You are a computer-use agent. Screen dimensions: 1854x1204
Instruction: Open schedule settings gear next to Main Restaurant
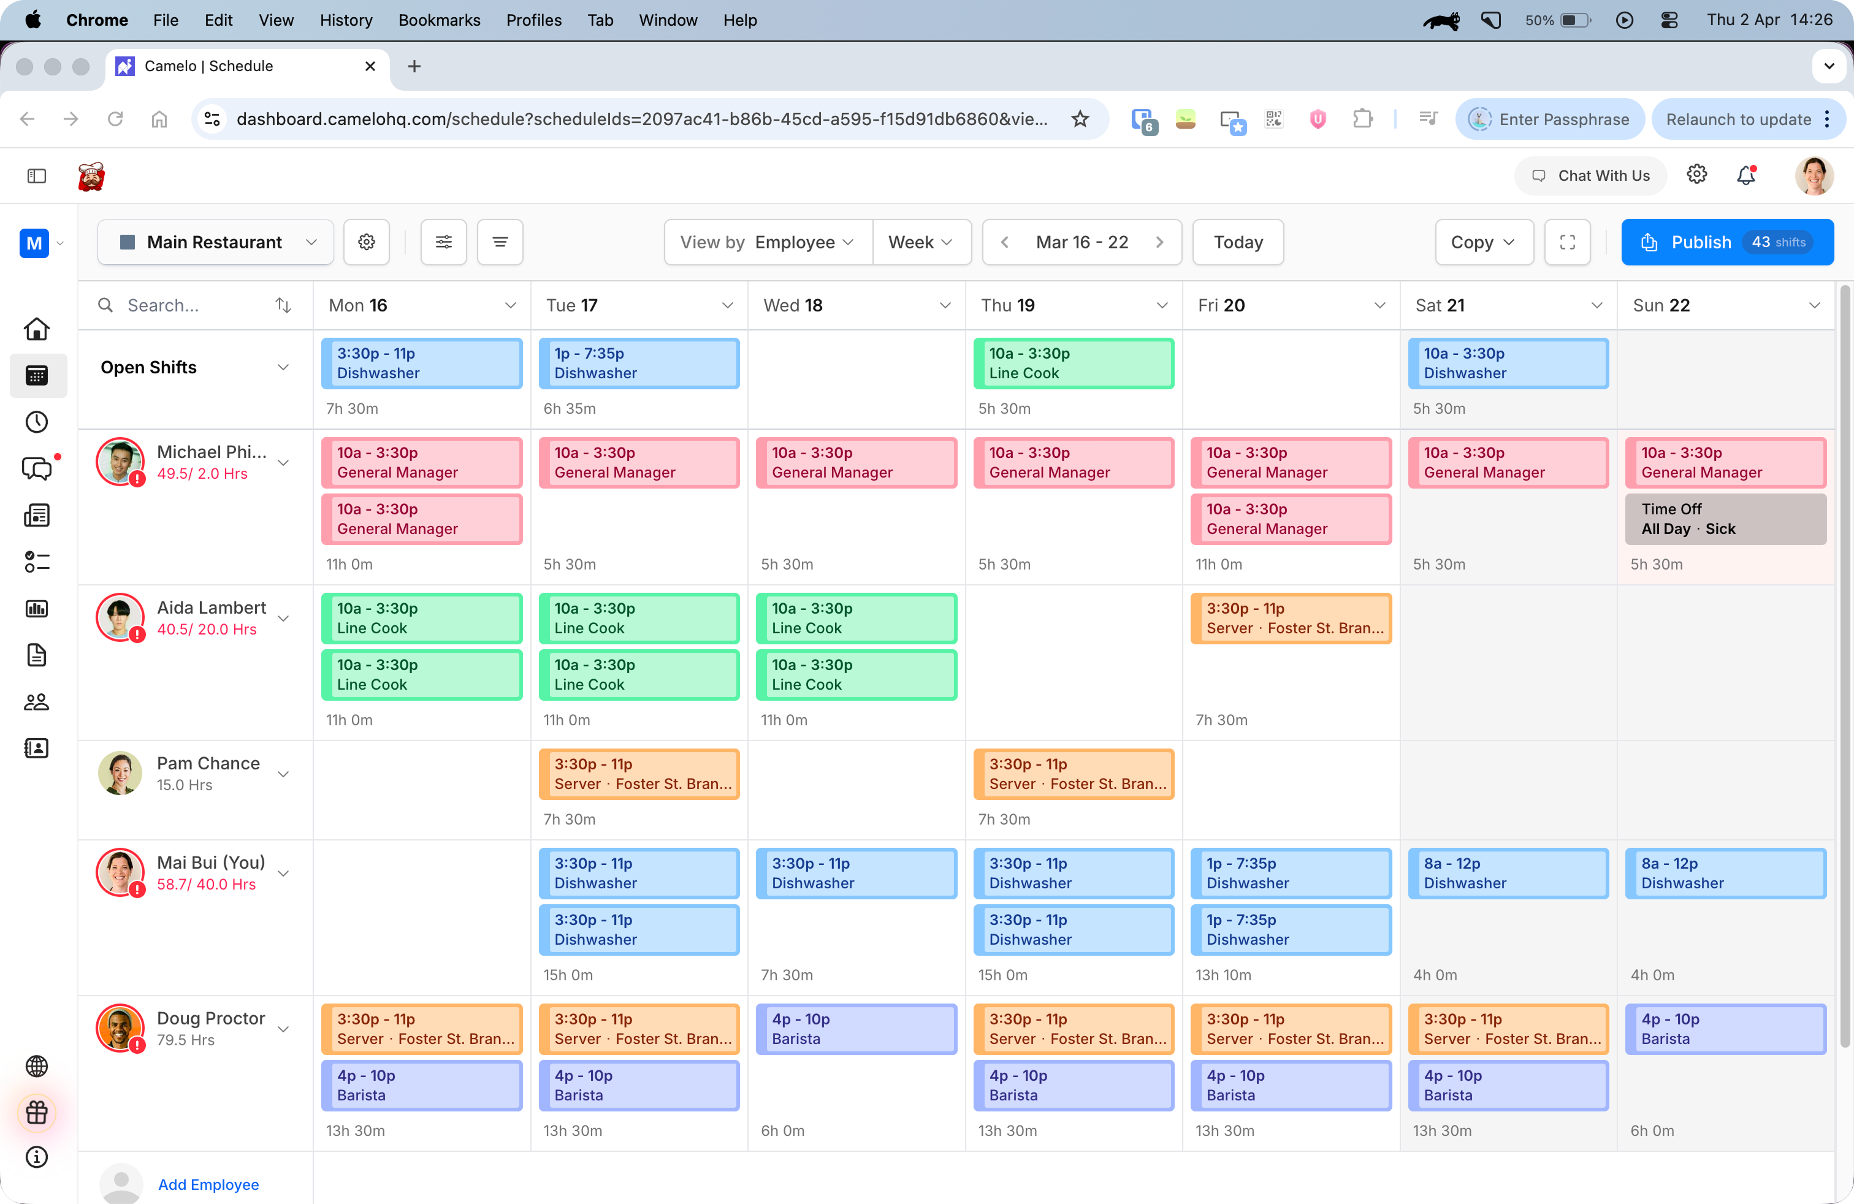point(366,242)
